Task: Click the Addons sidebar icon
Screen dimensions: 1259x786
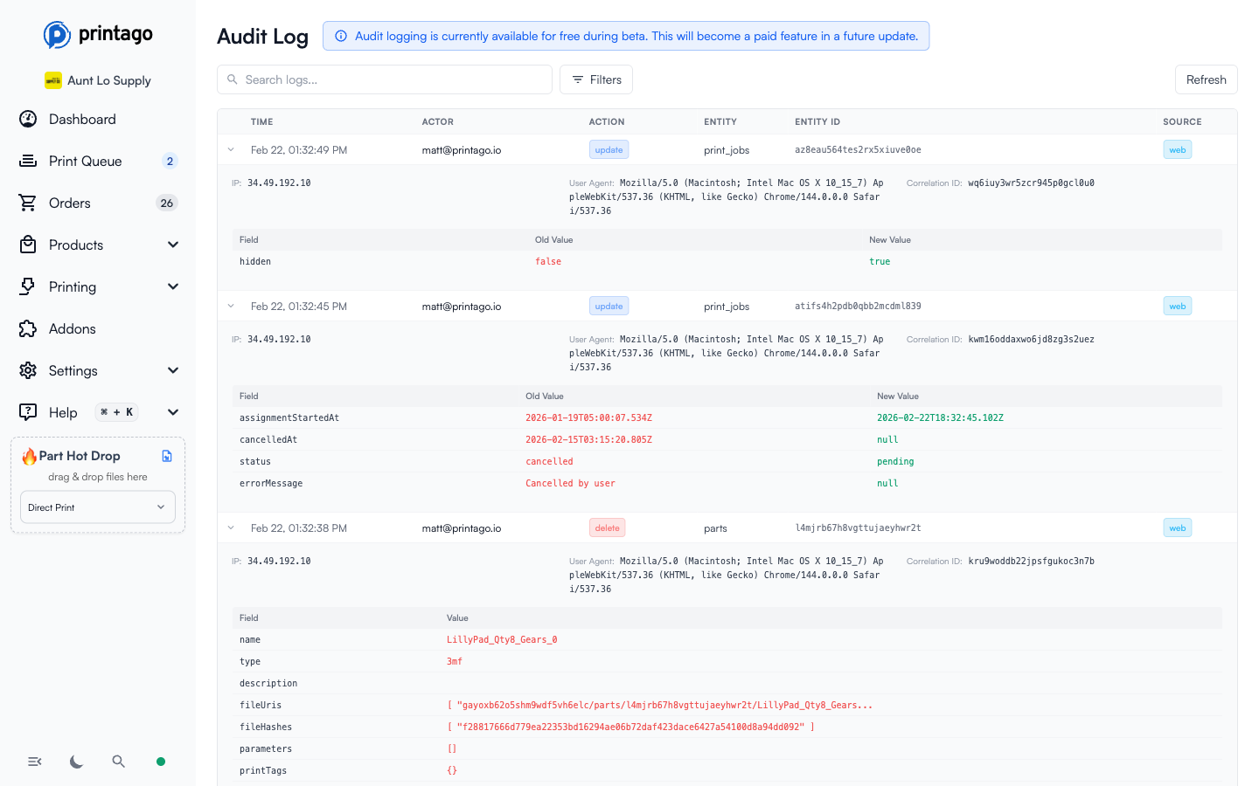Action: tap(27, 328)
